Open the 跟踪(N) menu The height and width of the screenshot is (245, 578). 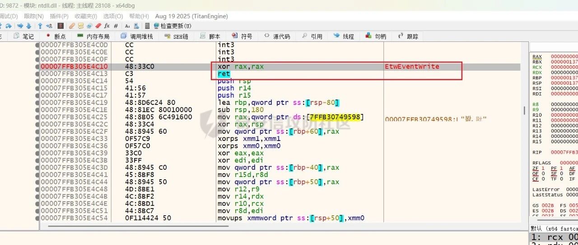[33, 16]
